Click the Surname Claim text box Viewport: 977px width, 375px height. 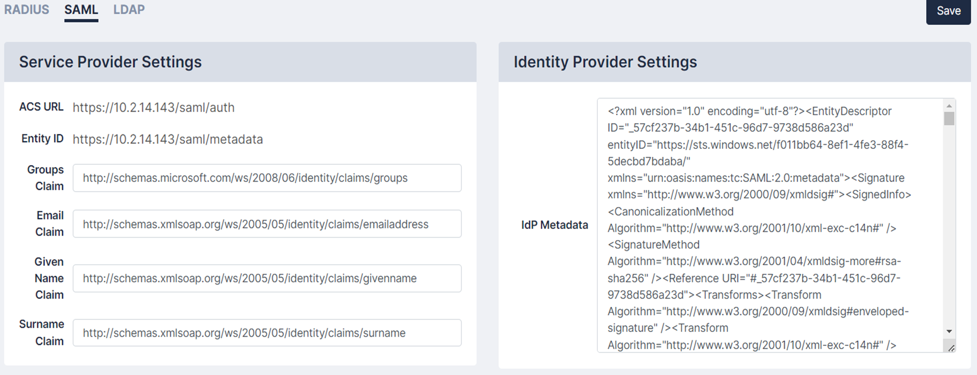(267, 333)
